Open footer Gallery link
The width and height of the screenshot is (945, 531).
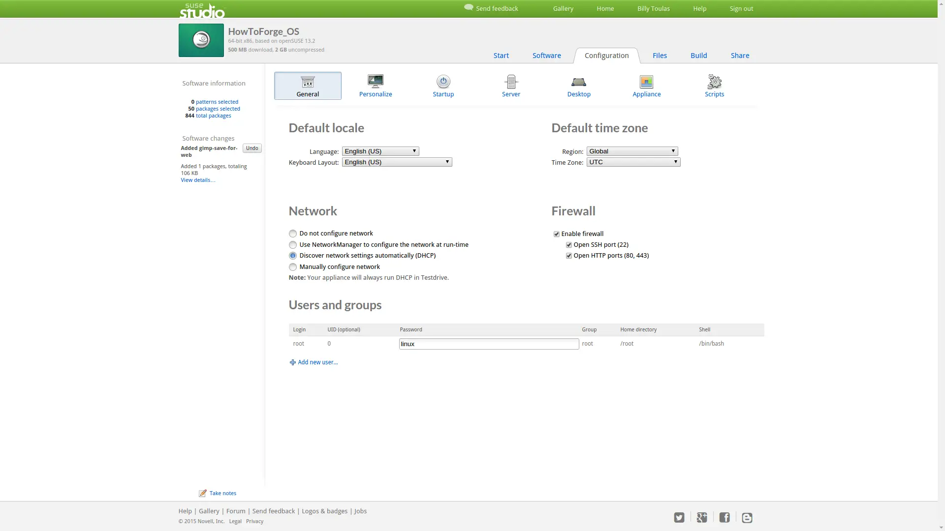[209, 511]
